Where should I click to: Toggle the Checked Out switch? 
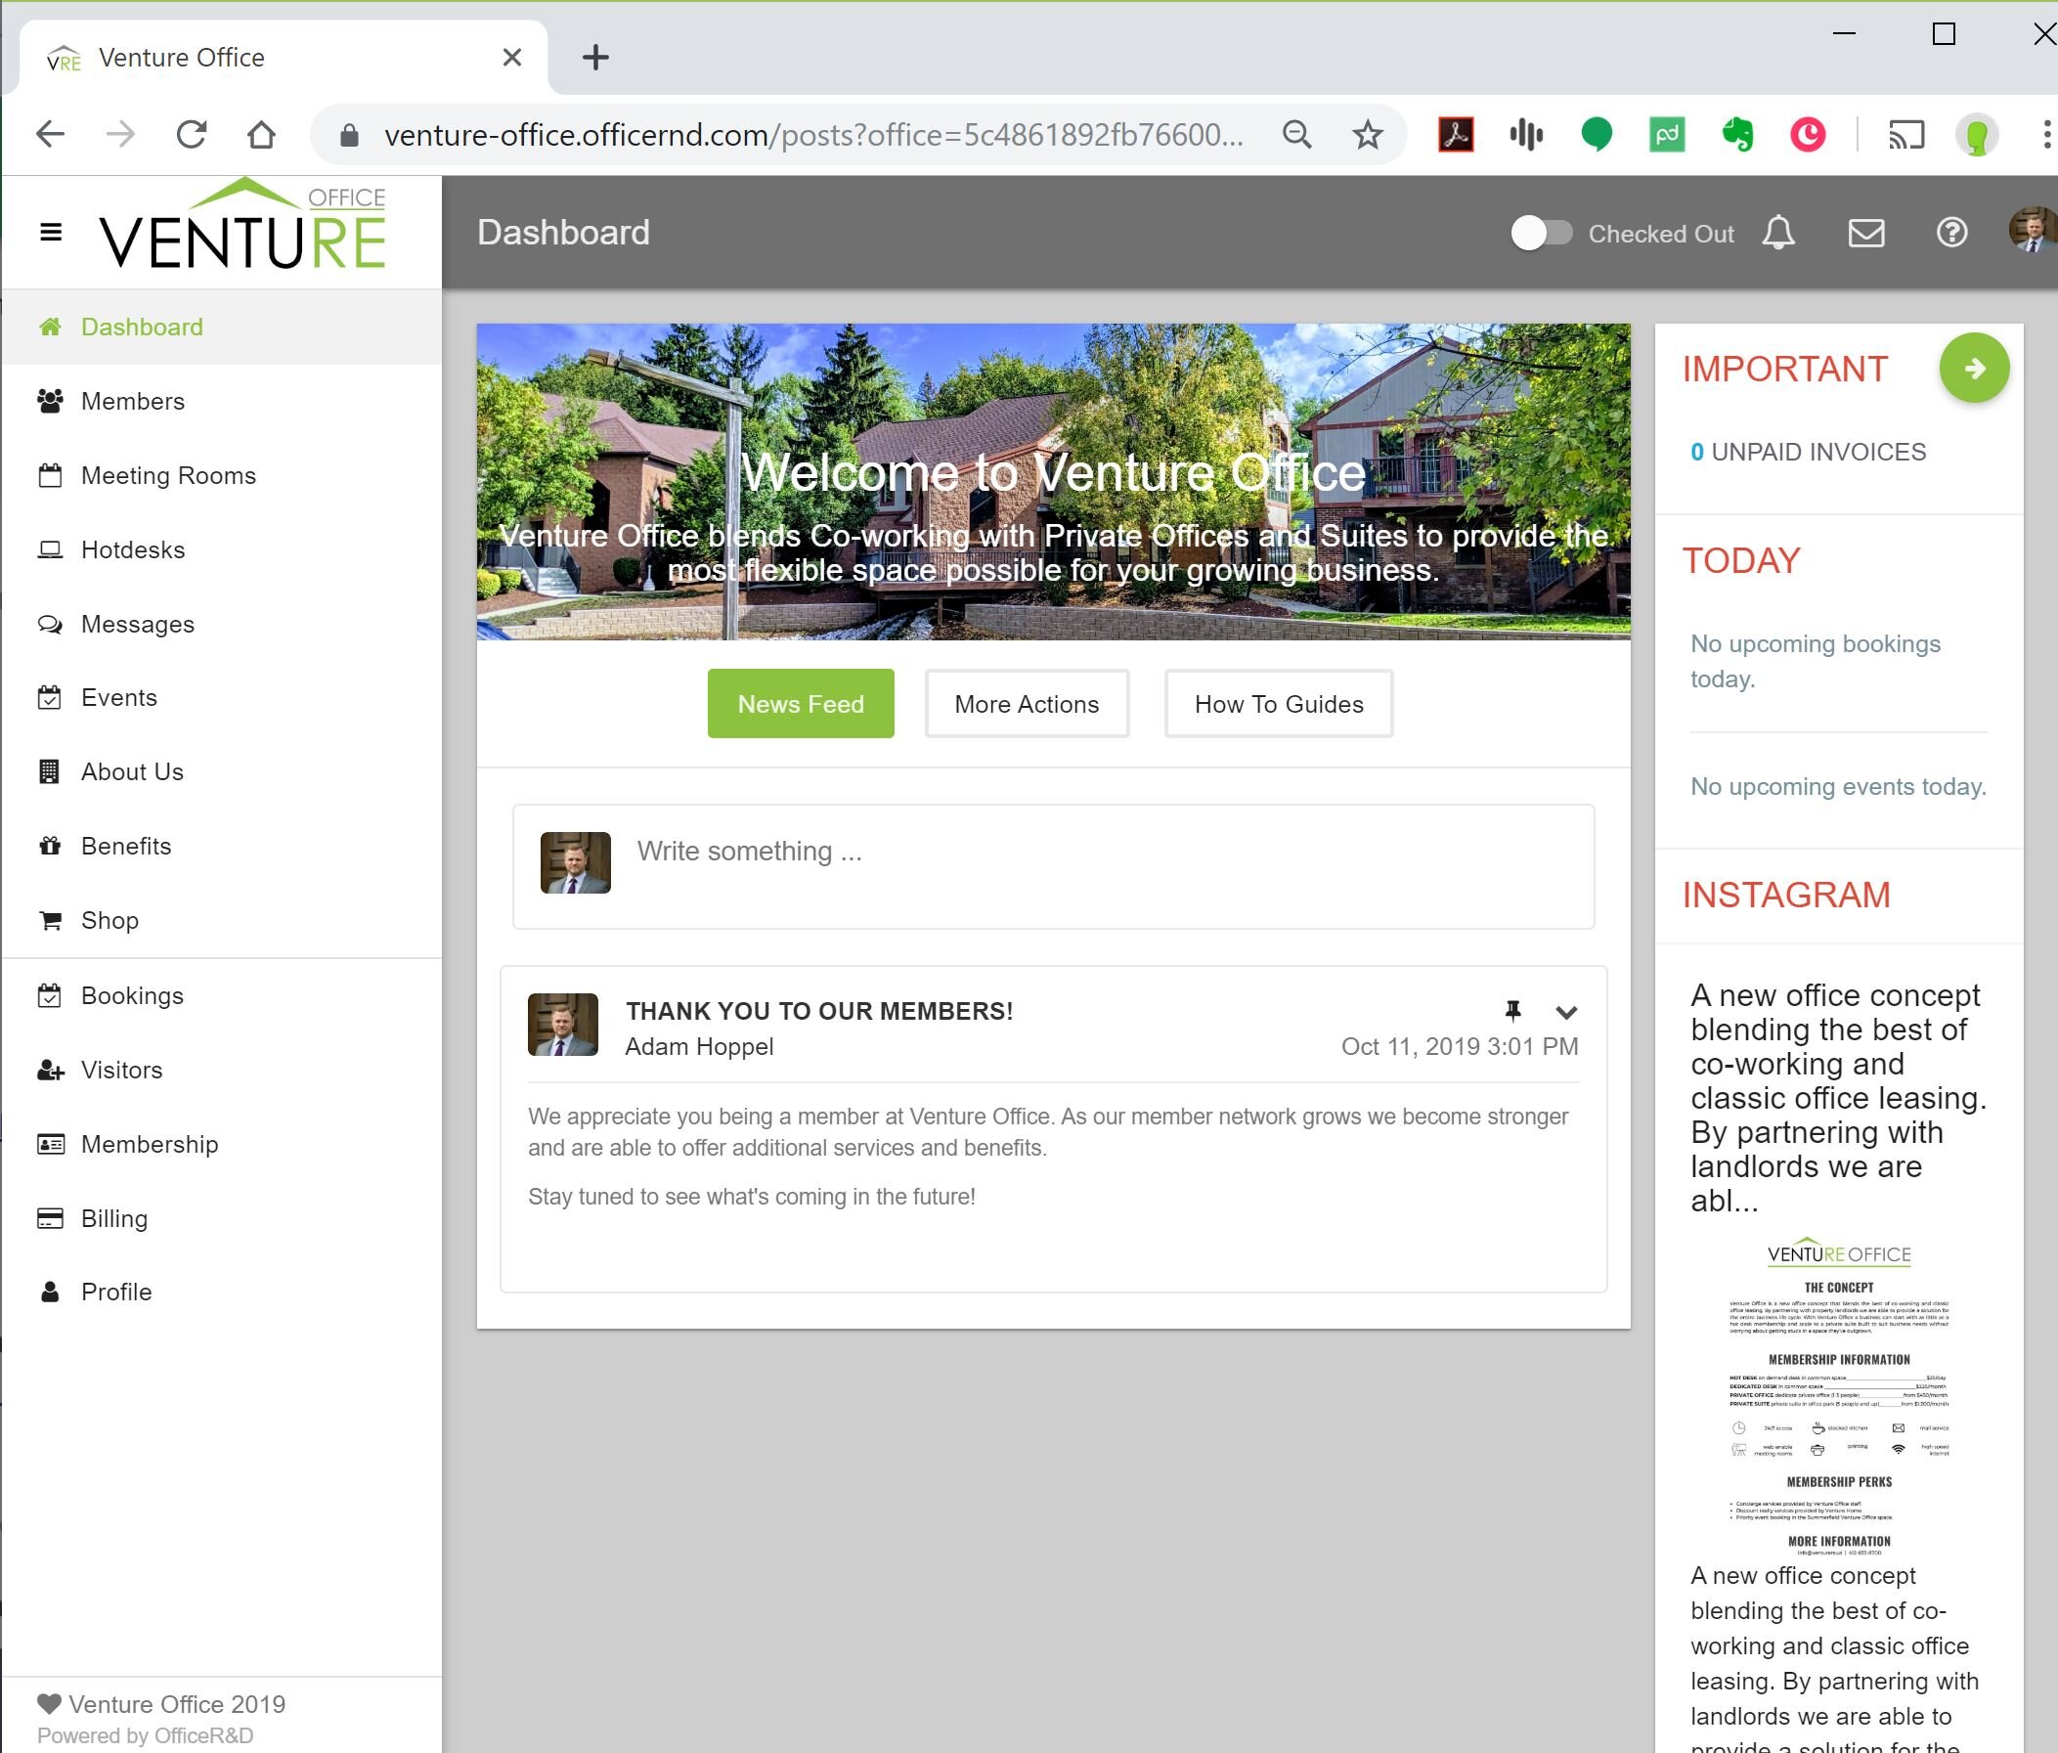click(1541, 234)
